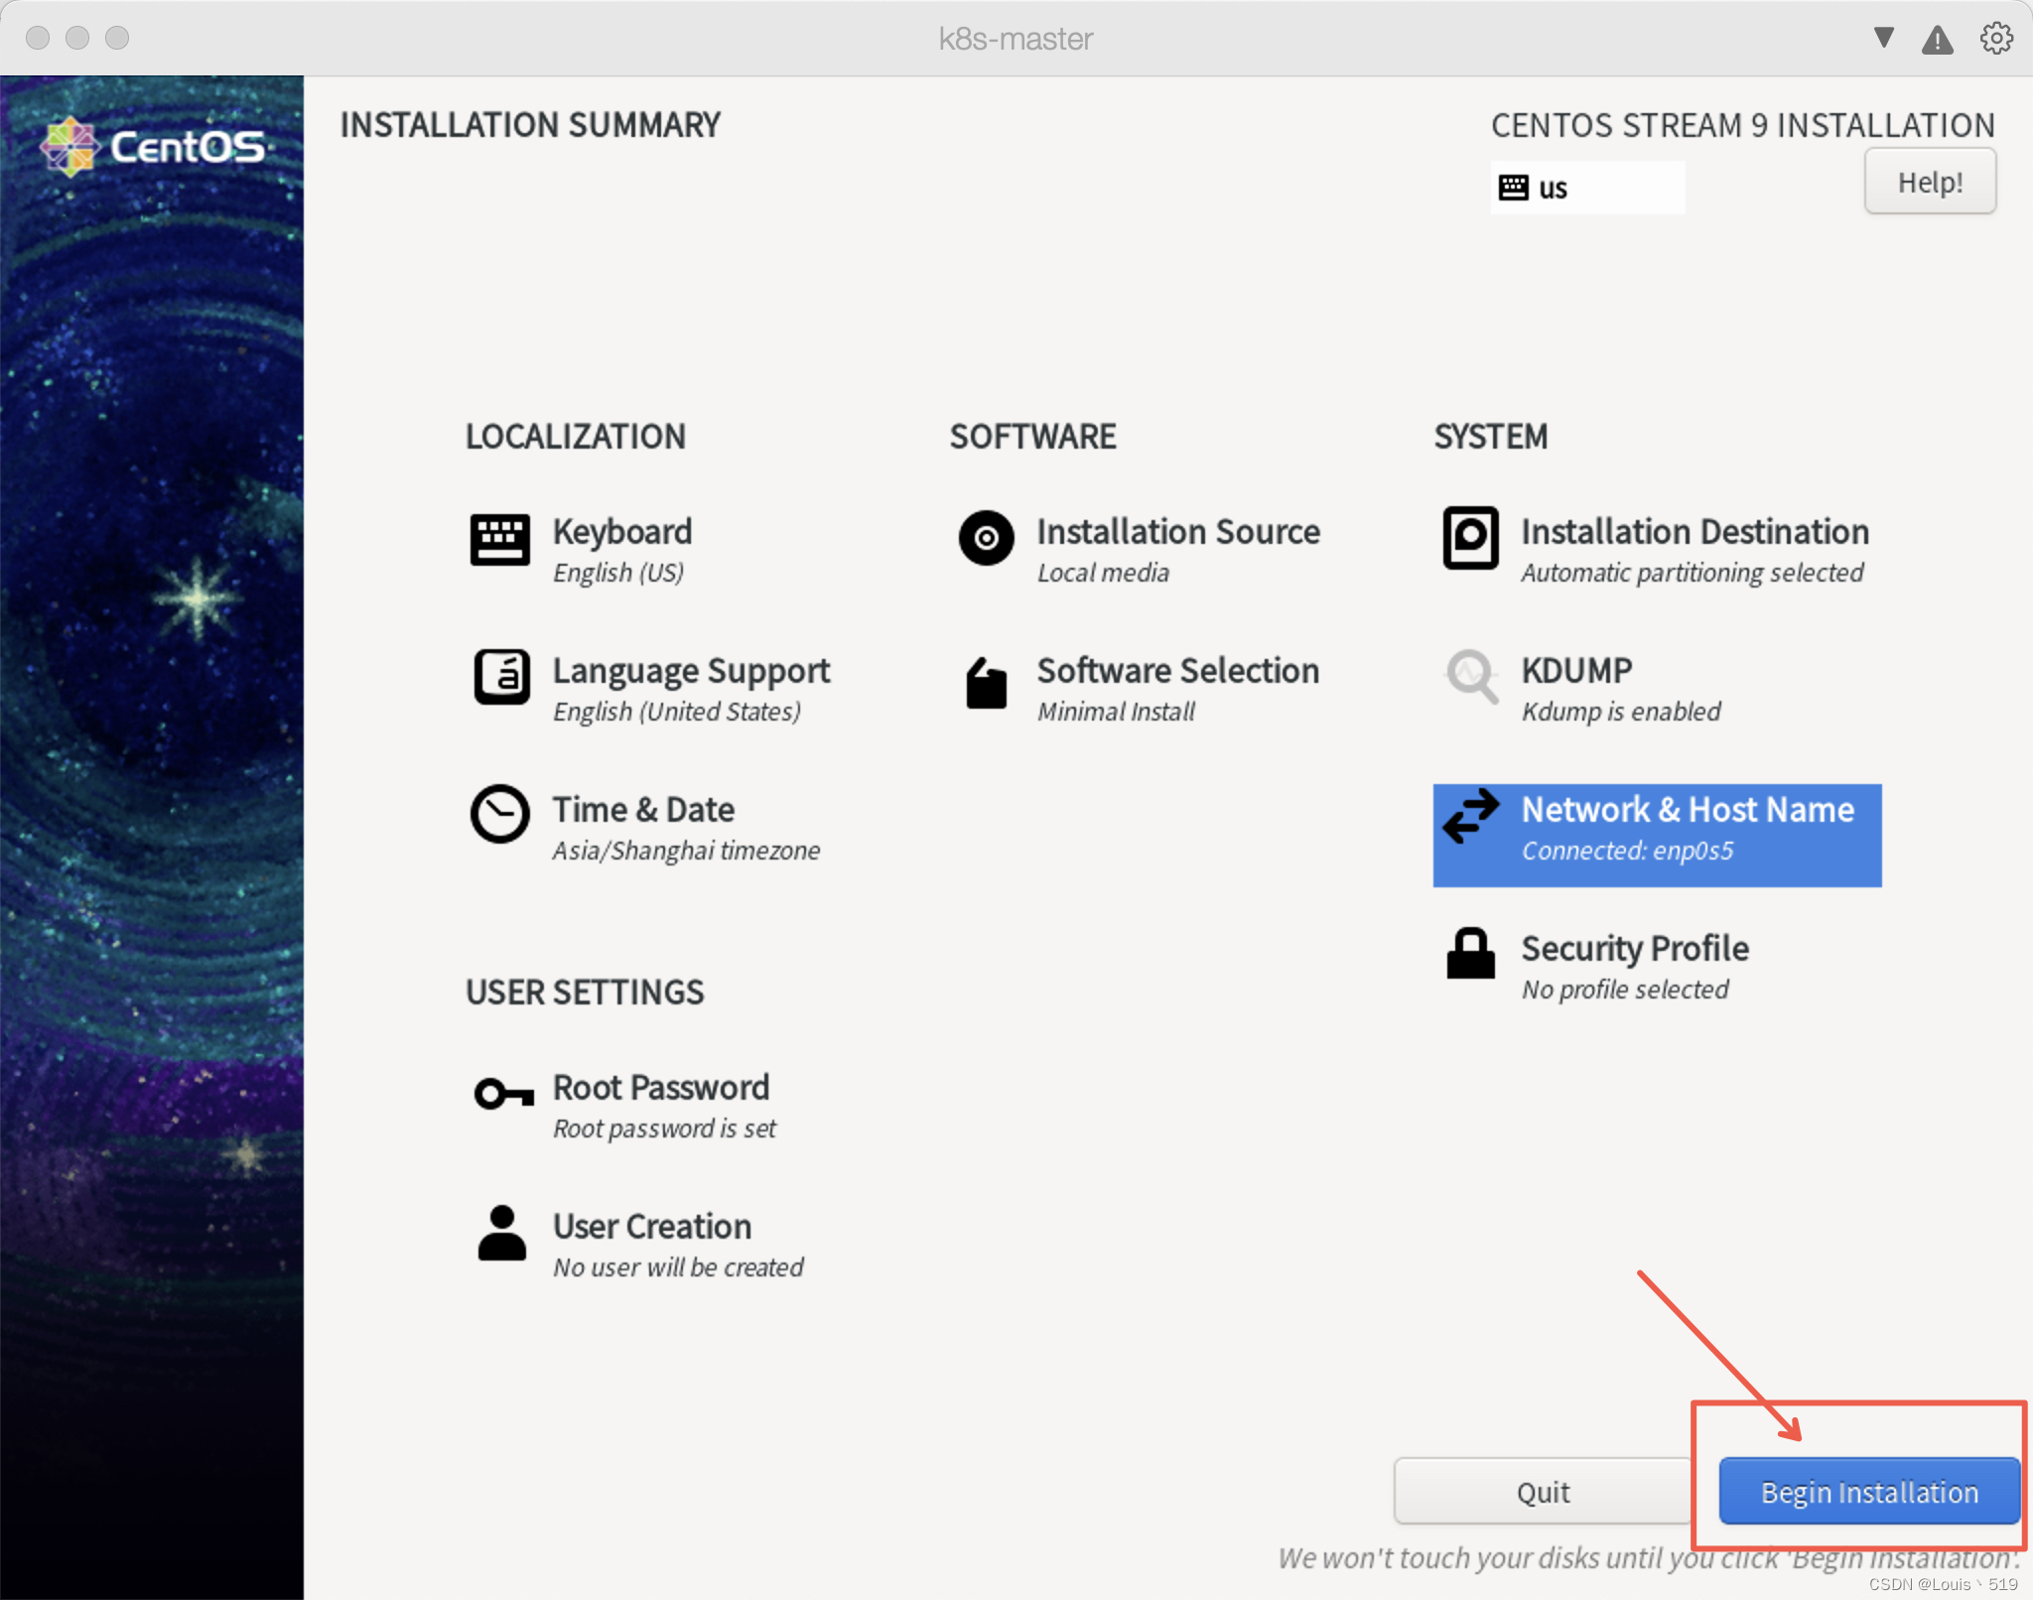2033x1600 pixels.
Task: Open Root Password label
Action: pyautogui.click(x=661, y=1088)
